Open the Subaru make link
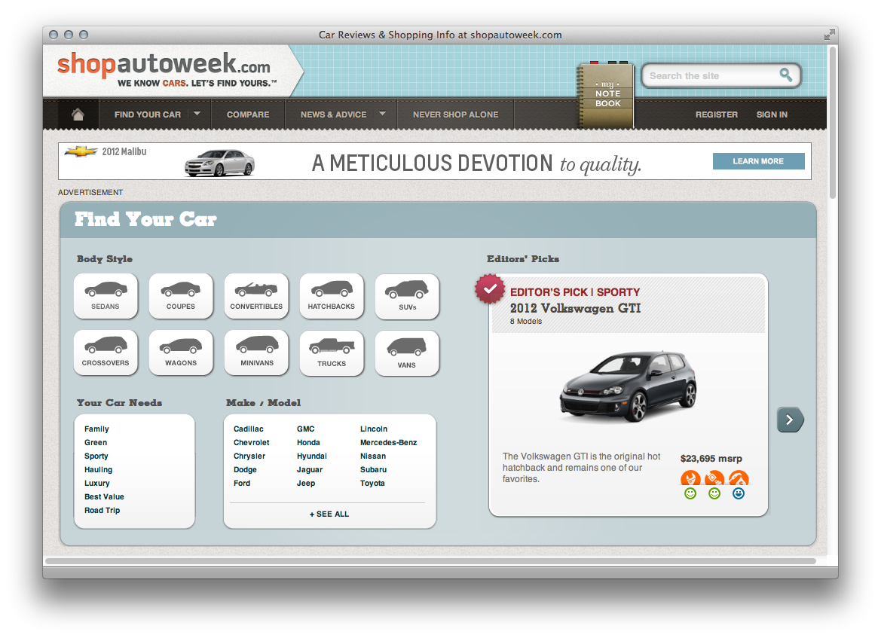Viewport: 881px width, 638px height. pos(374,469)
